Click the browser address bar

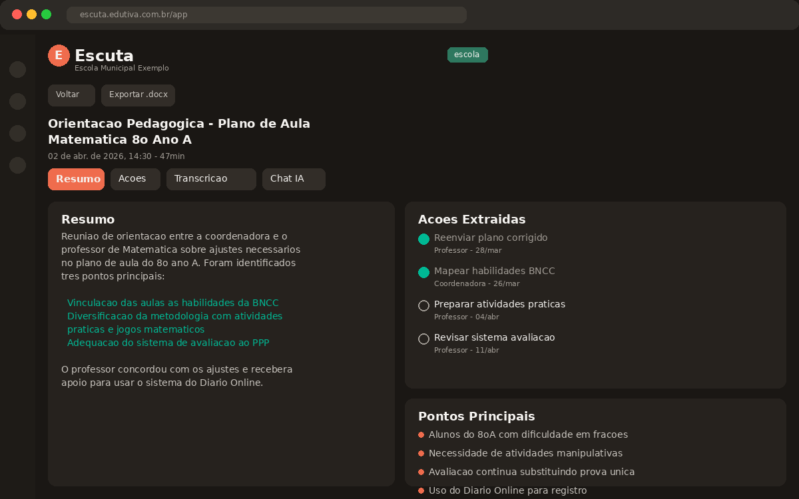point(266,15)
